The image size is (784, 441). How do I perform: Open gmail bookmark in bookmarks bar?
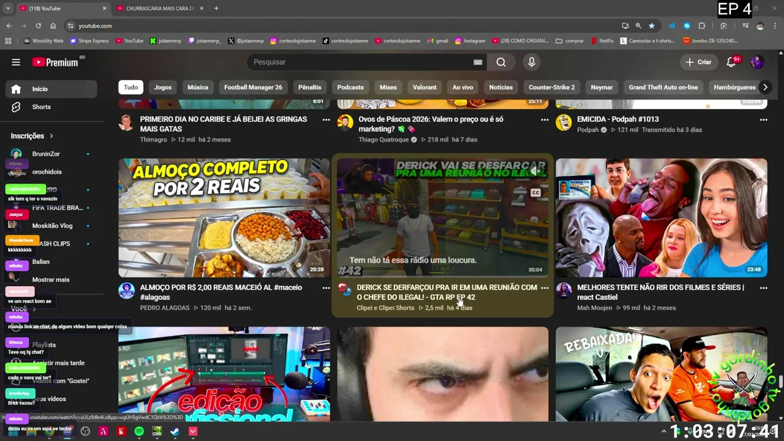[x=437, y=41]
